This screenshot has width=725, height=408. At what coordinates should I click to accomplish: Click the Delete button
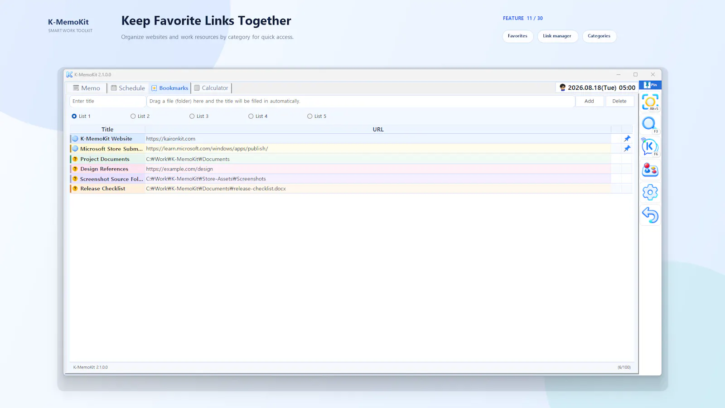coord(619,101)
